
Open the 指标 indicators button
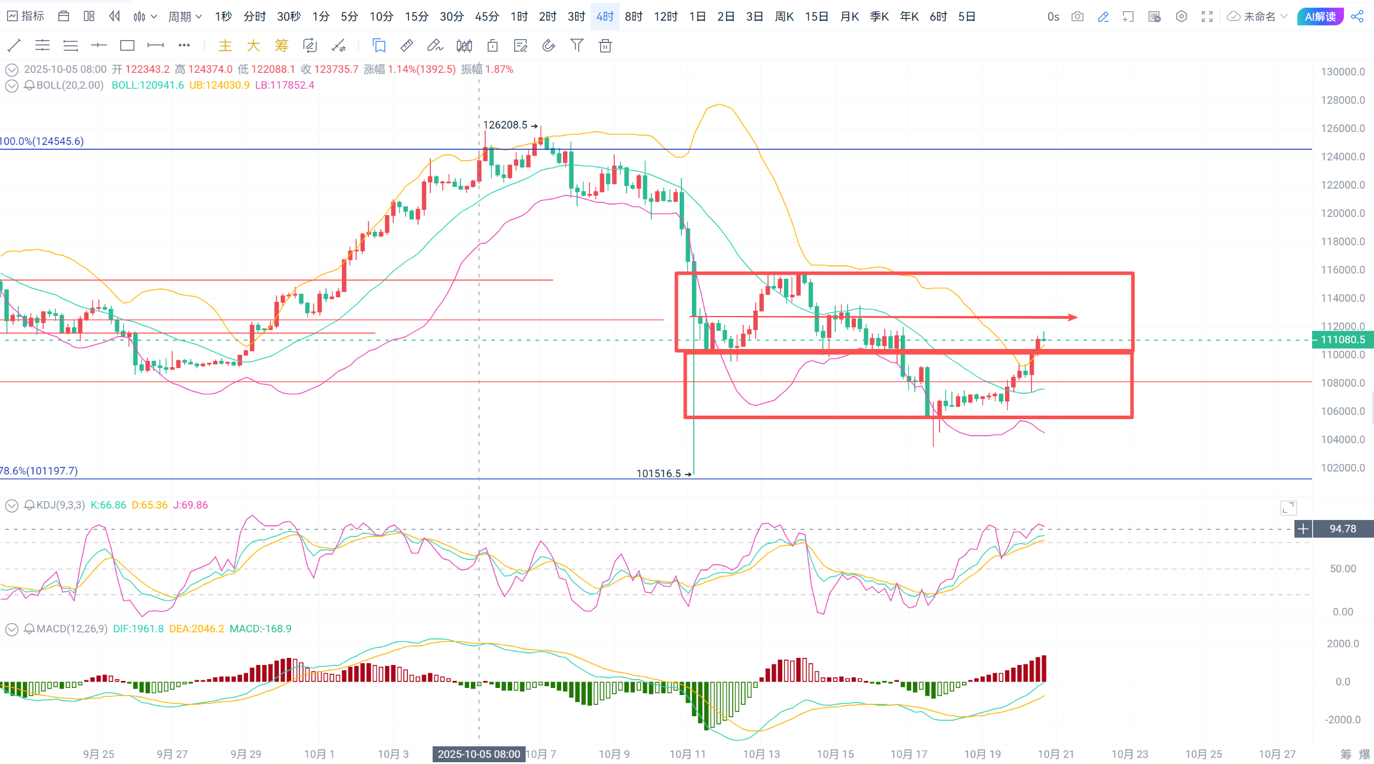pos(26,17)
